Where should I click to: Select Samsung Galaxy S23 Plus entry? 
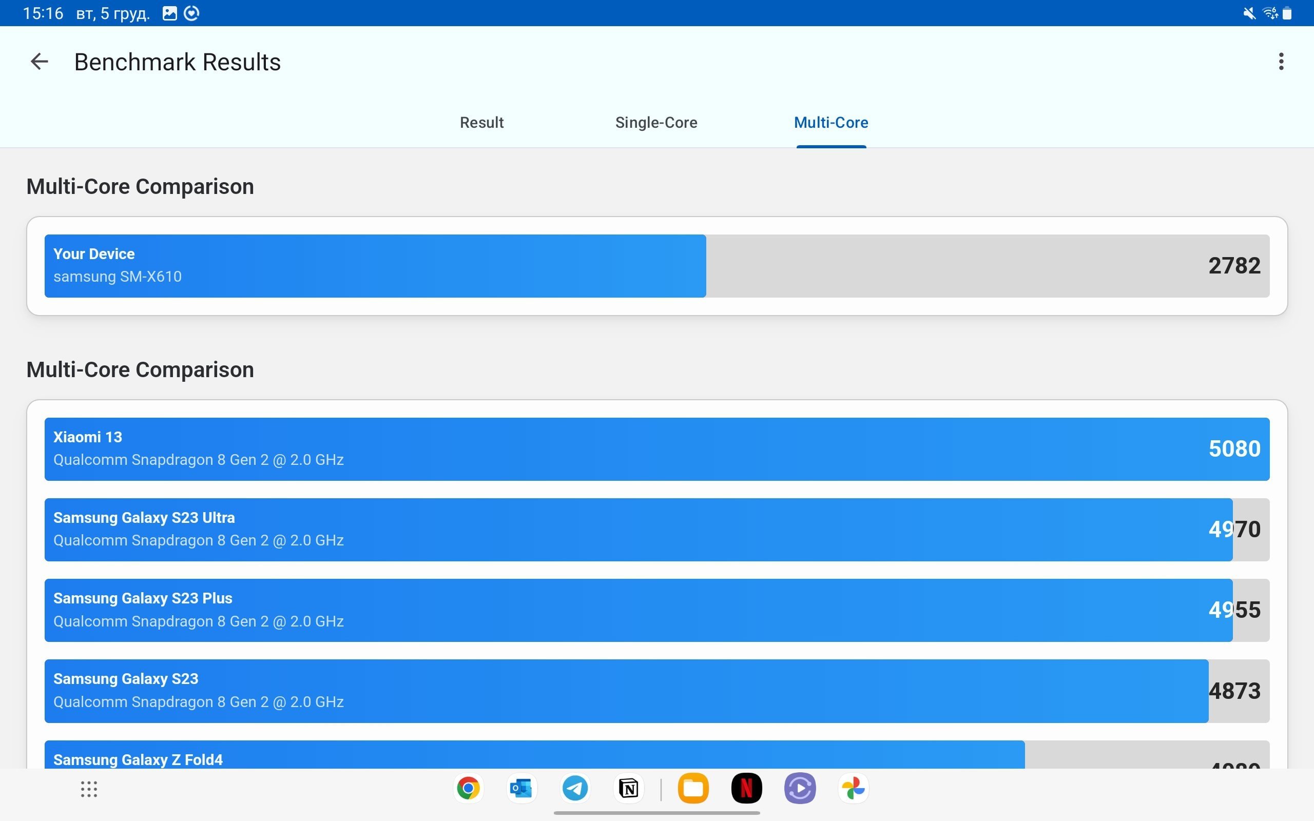click(656, 609)
